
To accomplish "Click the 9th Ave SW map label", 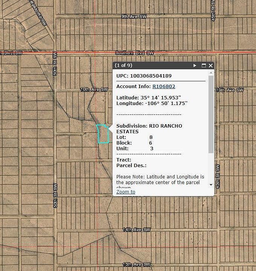I will (x=134, y=17).
